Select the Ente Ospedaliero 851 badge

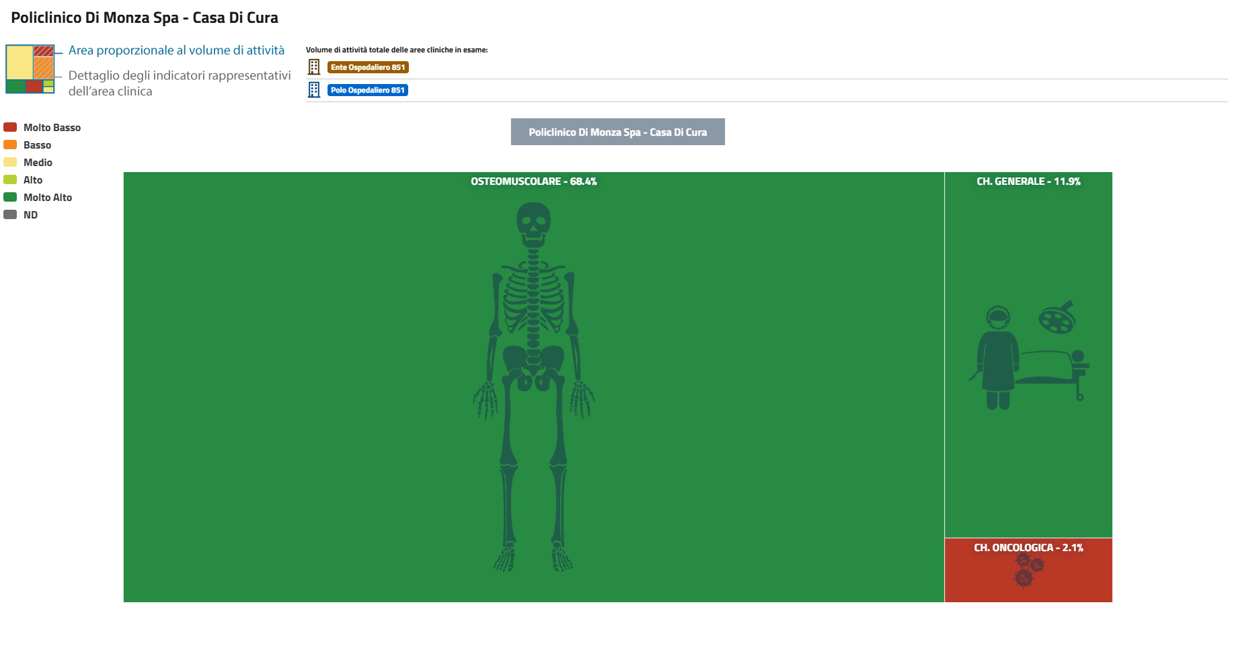tap(368, 67)
